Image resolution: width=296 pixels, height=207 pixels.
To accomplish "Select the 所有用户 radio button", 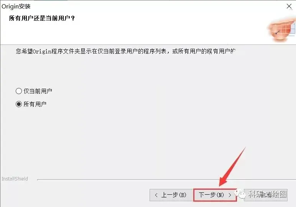I will click(x=19, y=104).
